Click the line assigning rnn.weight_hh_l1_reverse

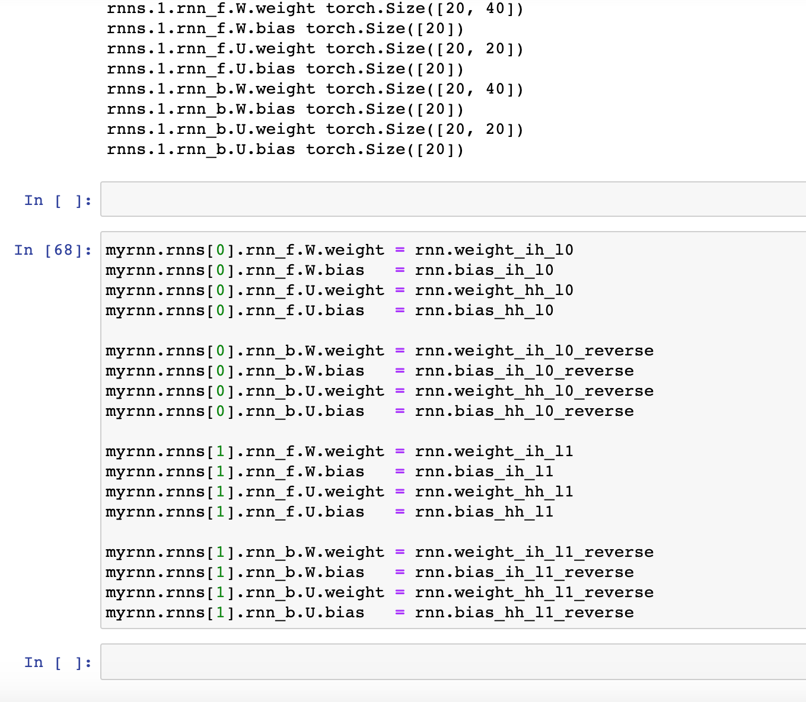click(x=380, y=592)
